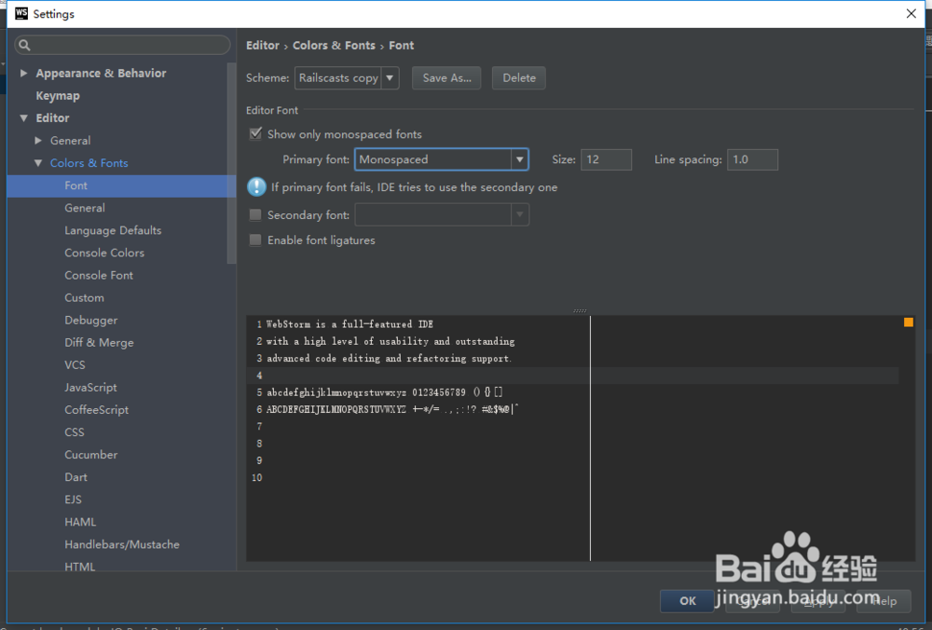
Task: Open Language Defaults settings
Action: coord(113,230)
